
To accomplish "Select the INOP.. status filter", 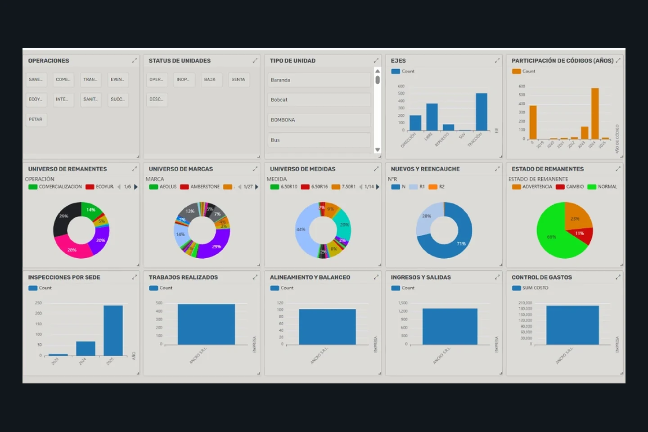I will 184,80.
